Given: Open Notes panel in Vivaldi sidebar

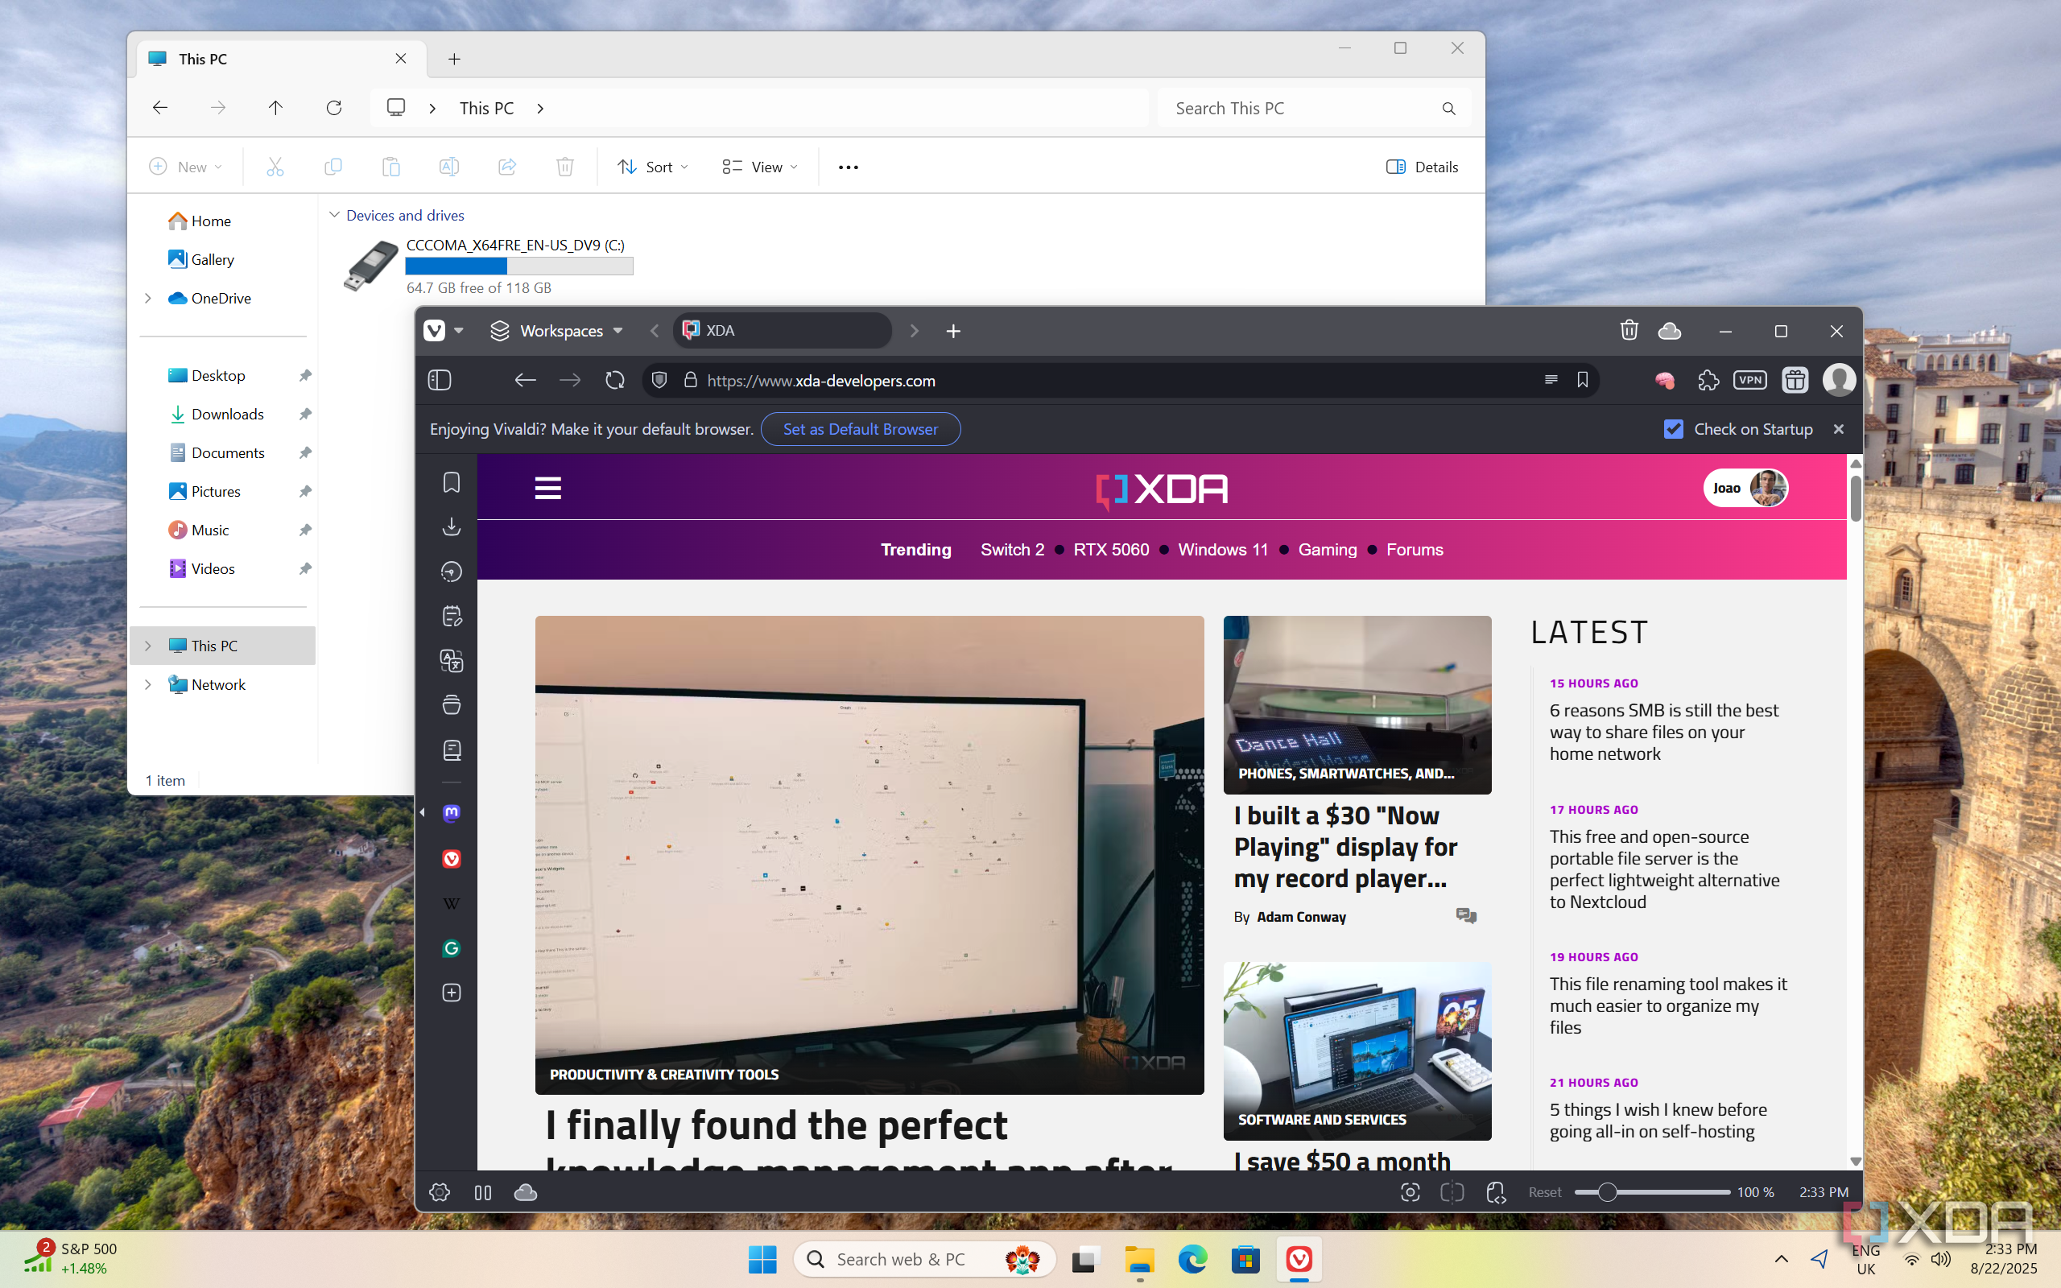Looking at the screenshot, I should 452,616.
